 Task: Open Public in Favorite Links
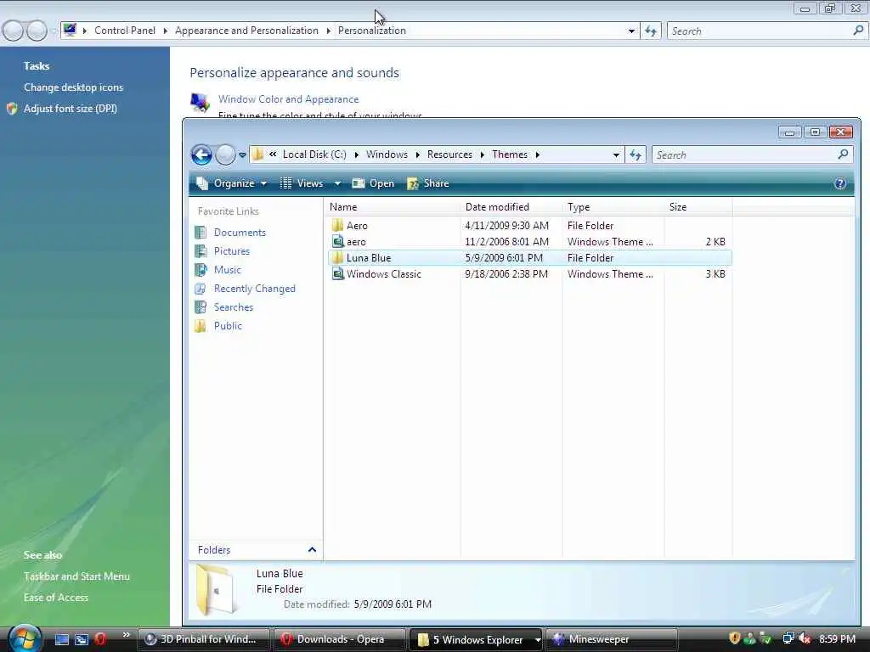[228, 325]
